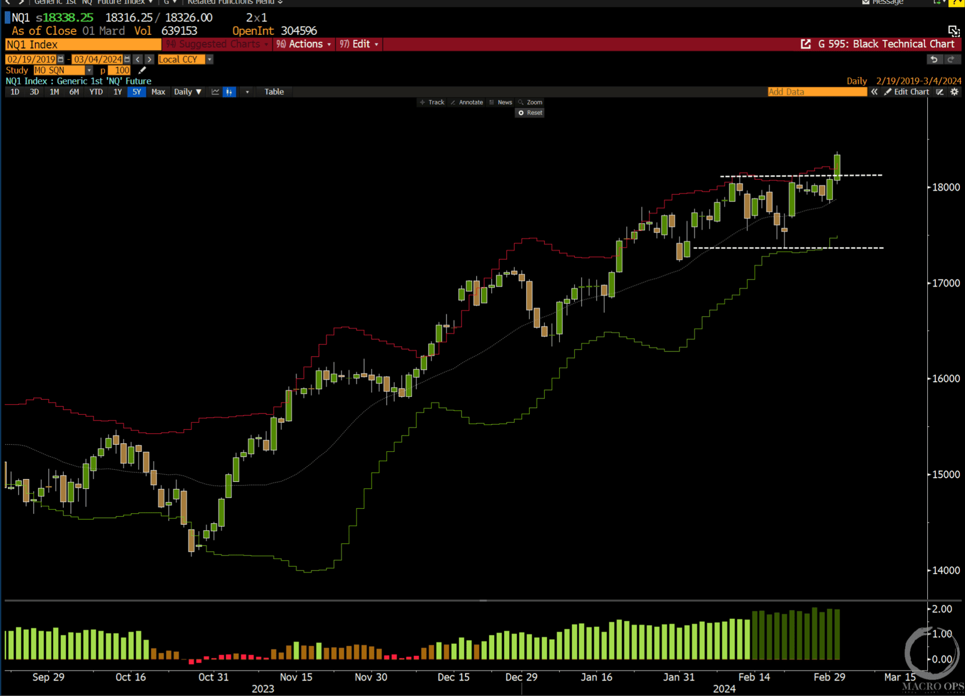Click the yellow help question mark
The width and height of the screenshot is (965, 696).
click(957, 2)
